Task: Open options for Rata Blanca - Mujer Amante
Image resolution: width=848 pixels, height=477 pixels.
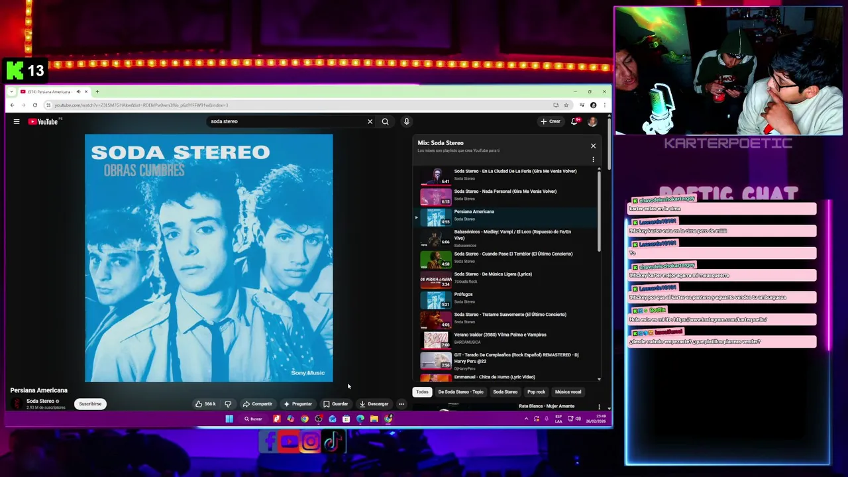Action: [x=599, y=407]
